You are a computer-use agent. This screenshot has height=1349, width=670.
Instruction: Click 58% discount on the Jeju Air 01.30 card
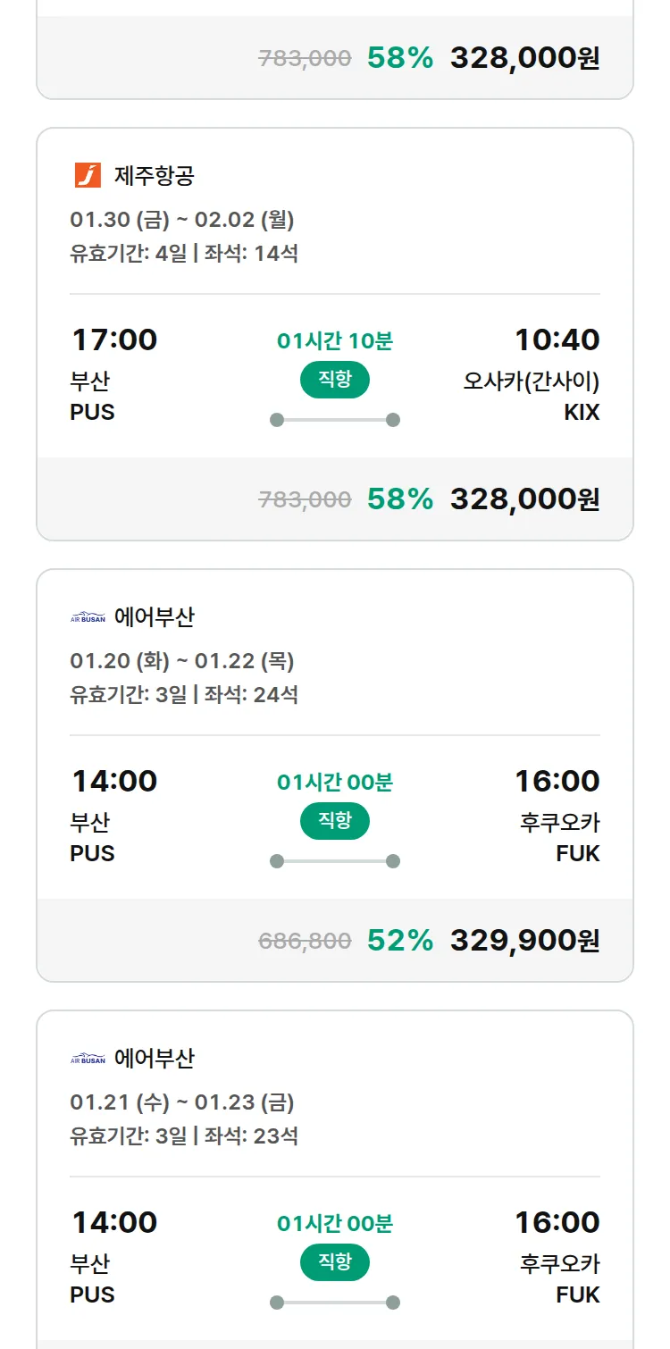pos(399,499)
